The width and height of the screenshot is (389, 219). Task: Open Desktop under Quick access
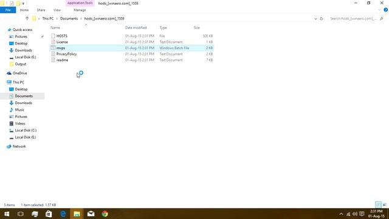click(21, 43)
